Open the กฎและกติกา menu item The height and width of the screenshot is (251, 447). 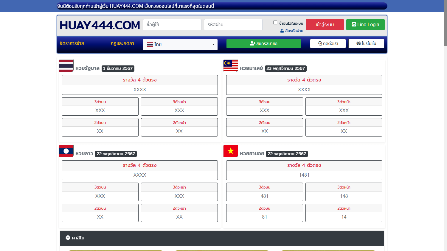point(122,43)
